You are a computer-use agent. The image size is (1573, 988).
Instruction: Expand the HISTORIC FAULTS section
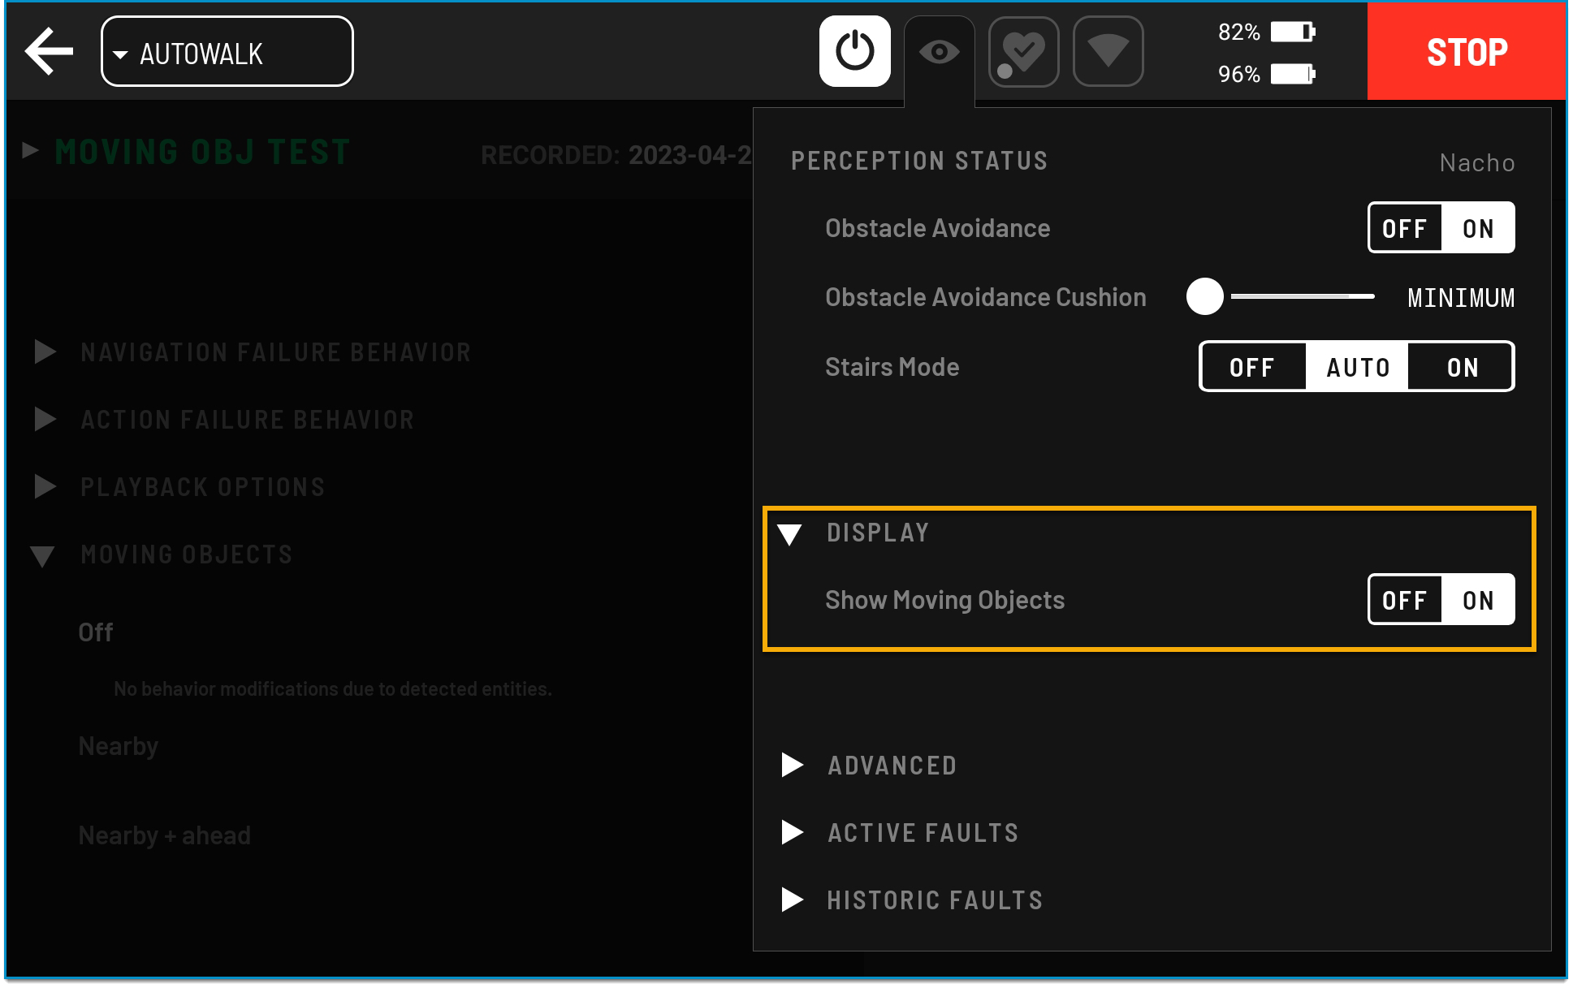pyautogui.click(x=792, y=900)
